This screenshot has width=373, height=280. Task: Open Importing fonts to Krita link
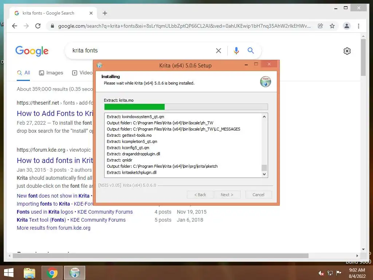[55, 204]
